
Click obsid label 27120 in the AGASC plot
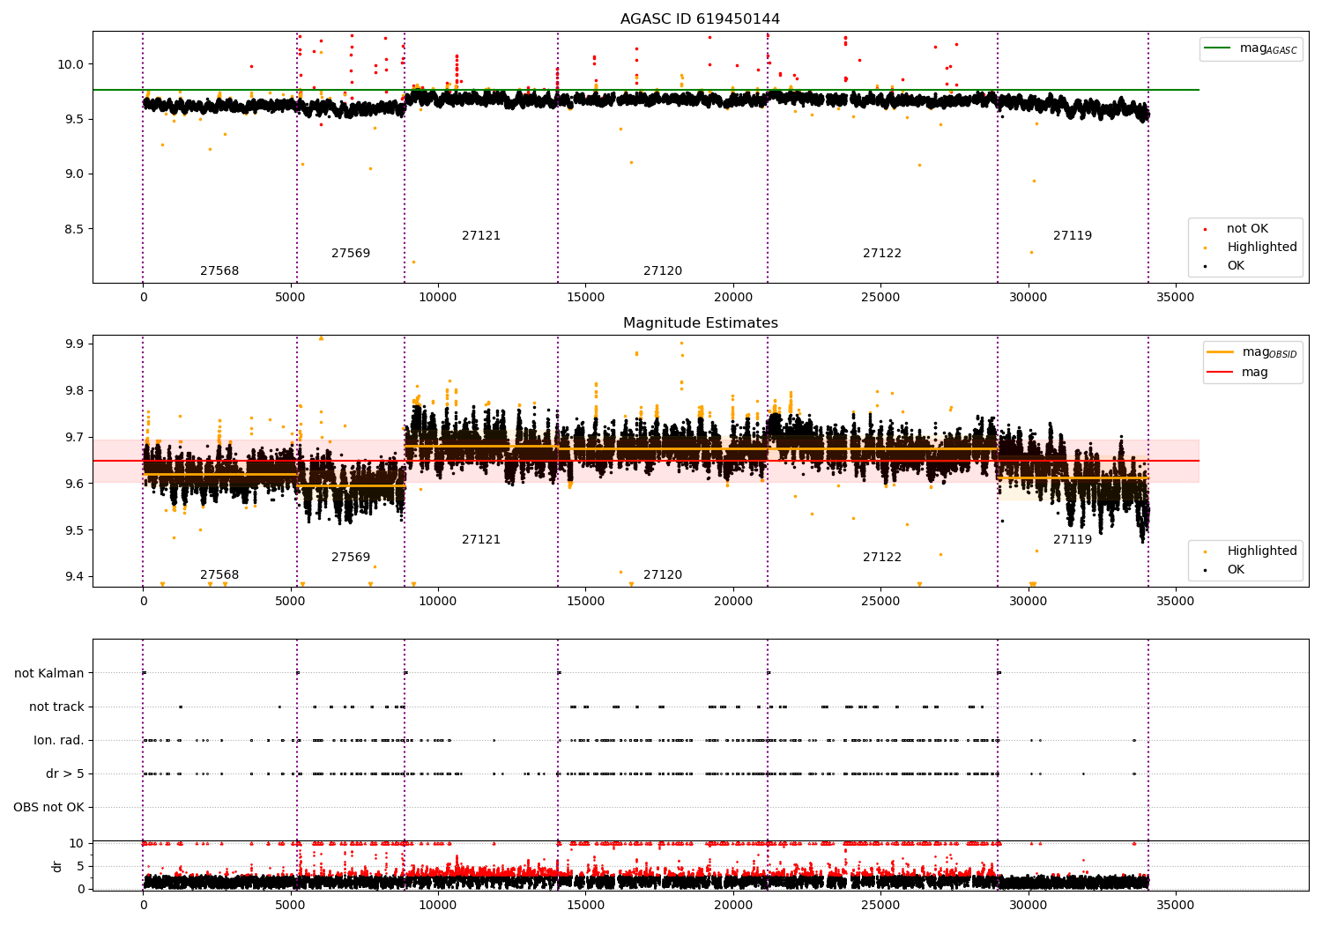(663, 271)
